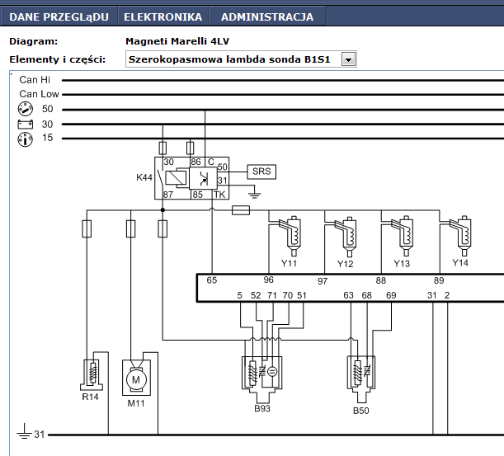Click the K44 relay symbol
Image resolution: width=504 pixels, height=456 pixels.
click(x=191, y=178)
